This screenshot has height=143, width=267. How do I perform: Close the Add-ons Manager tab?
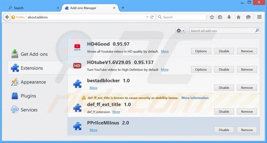point(114,8)
